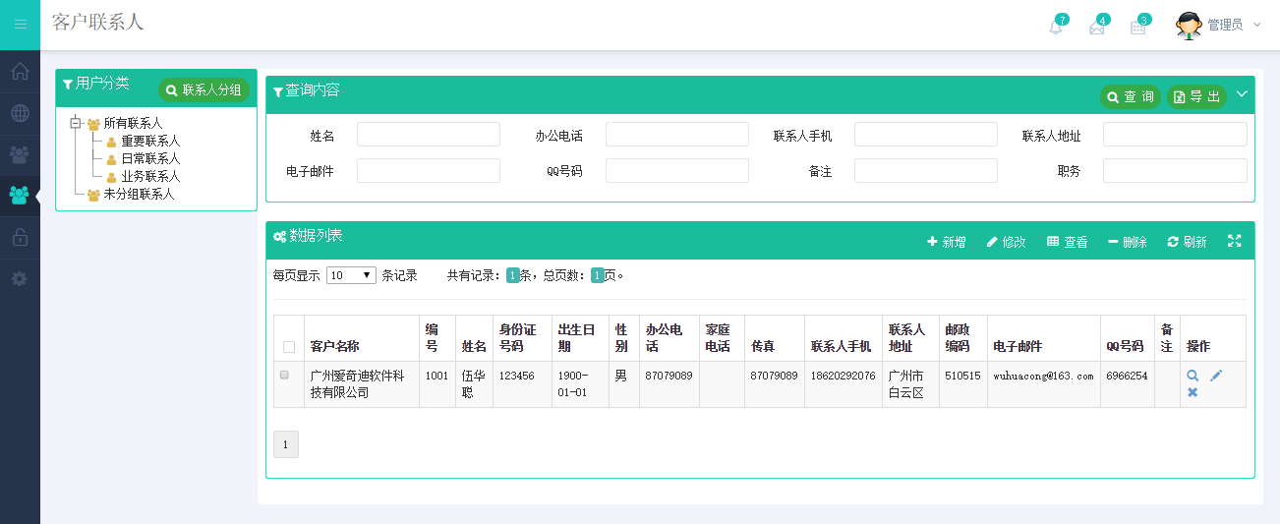The image size is (1280, 524).
Task: Check the row checkbox for contact 1001
Action: tap(285, 376)
